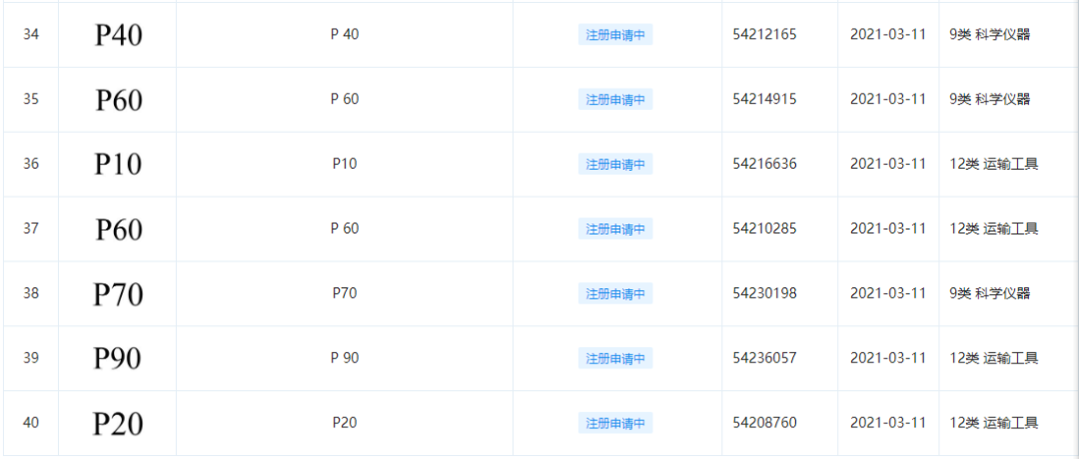Open the large P20 trademark logo
Viewport: 1079px width, 459px height.
pos(118,423)
